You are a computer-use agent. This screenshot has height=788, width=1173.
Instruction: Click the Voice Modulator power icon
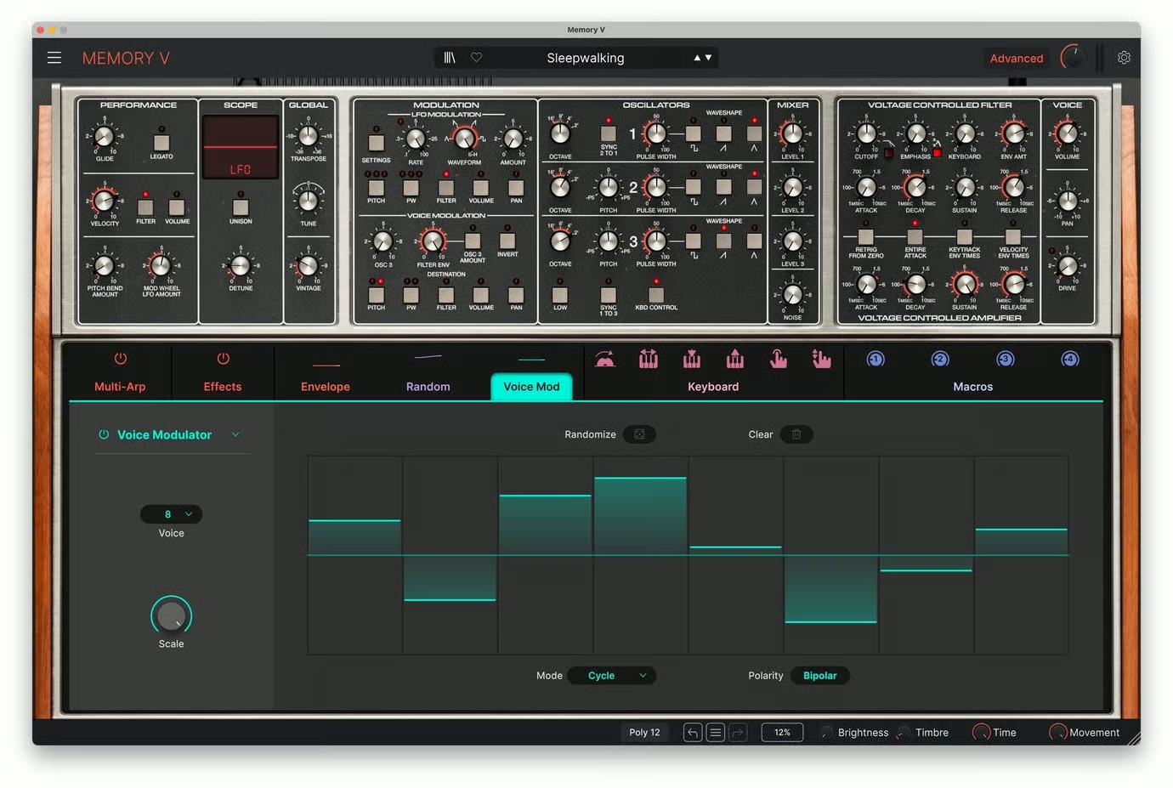coord(104,434)
